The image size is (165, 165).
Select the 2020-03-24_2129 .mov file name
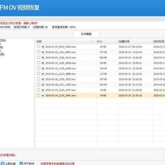pyautogui.click(x=60, y=90)
